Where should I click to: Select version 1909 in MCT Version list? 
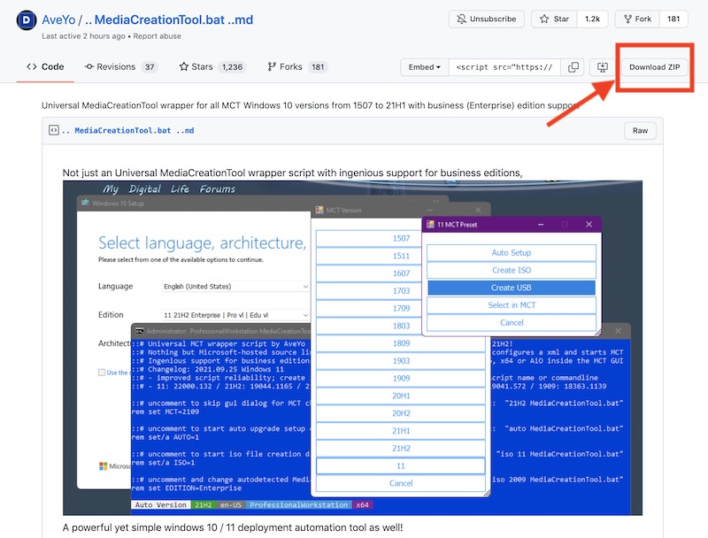(401, 379)
